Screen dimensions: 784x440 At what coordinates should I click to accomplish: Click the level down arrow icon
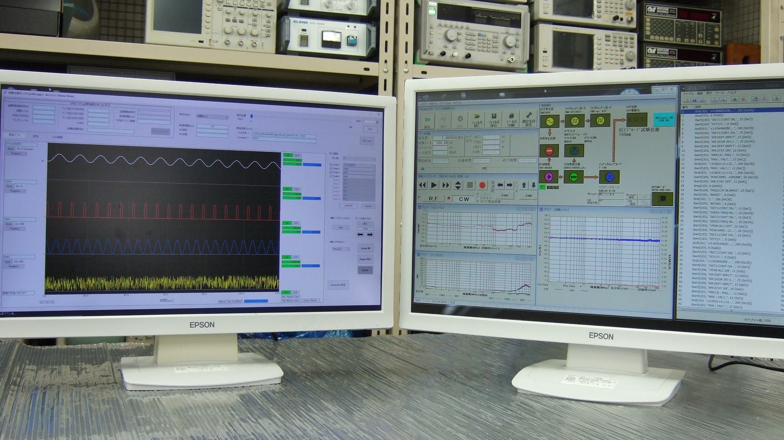click(x=533, y=185)
